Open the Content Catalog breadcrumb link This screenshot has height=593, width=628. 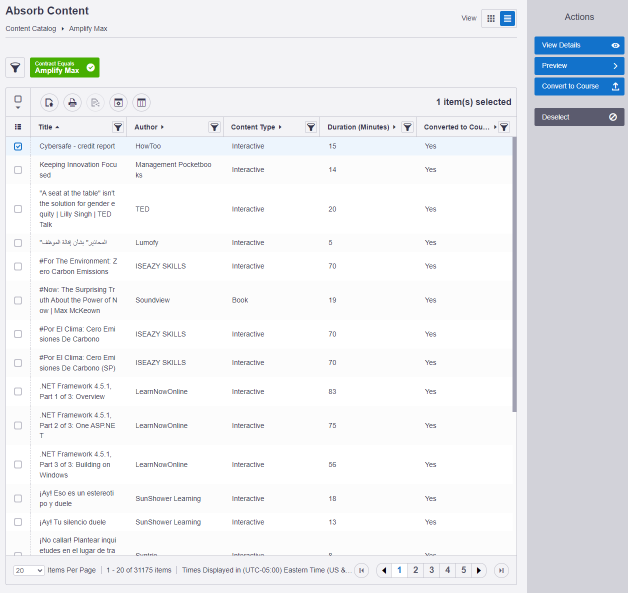tap(30, 28)
